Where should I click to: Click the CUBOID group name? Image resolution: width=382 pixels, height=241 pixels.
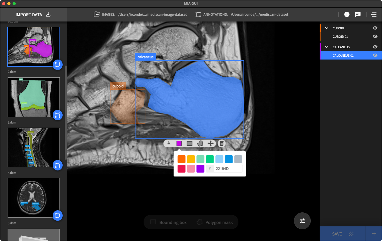[338, 28]
